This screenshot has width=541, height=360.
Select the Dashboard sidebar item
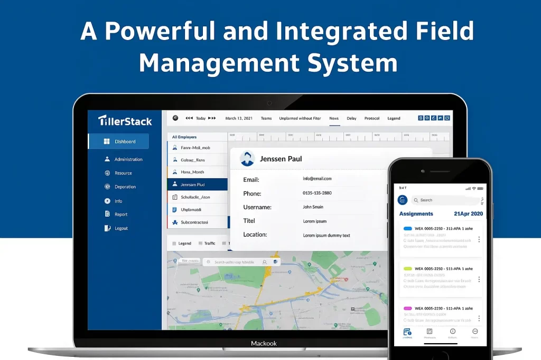118,141
